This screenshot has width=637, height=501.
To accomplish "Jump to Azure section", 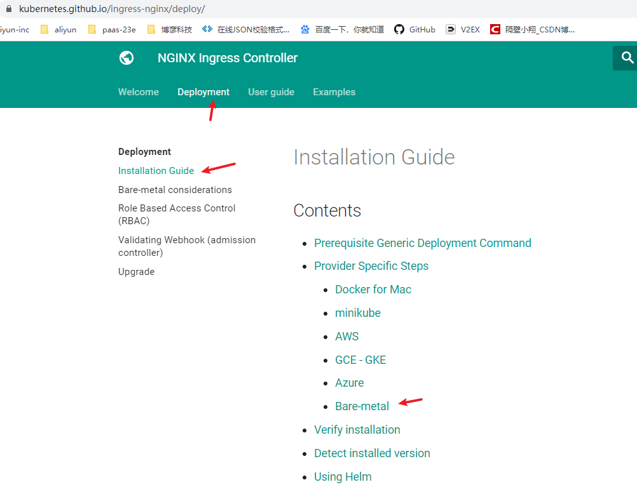I will tap(350, 383).
